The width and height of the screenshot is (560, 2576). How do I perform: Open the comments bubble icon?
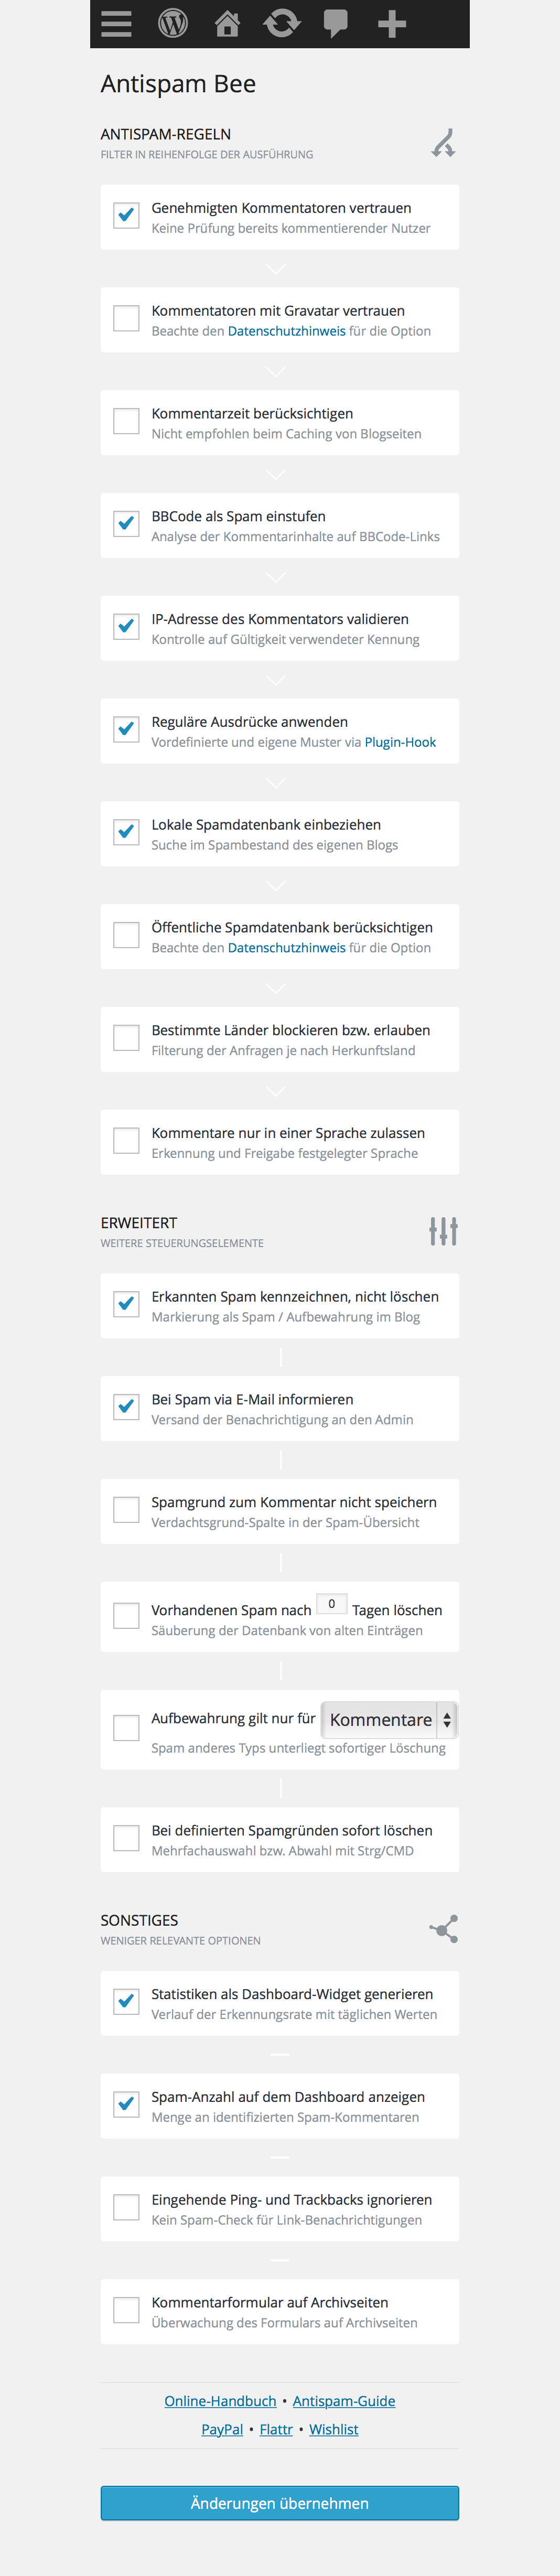tap(336, 23)
